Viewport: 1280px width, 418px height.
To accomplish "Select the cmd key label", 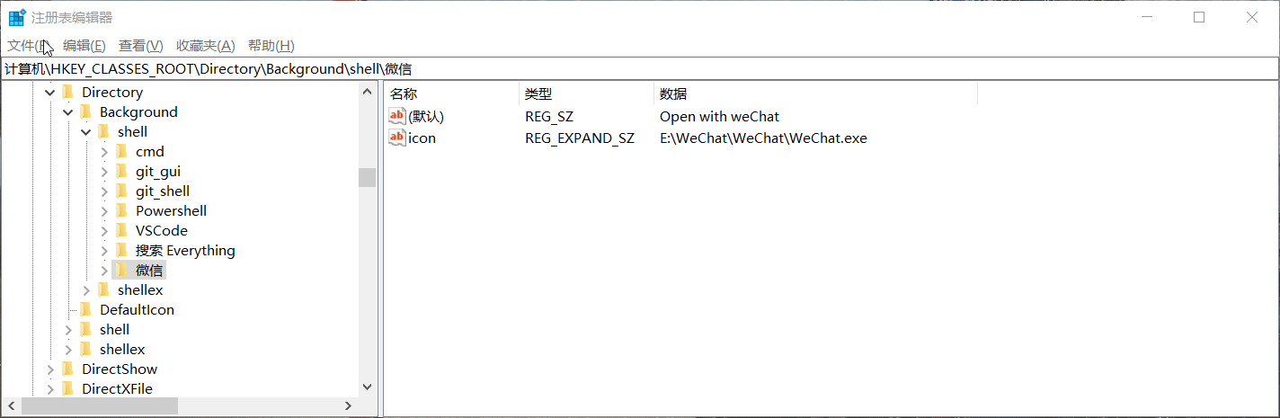I will (150, 151).
